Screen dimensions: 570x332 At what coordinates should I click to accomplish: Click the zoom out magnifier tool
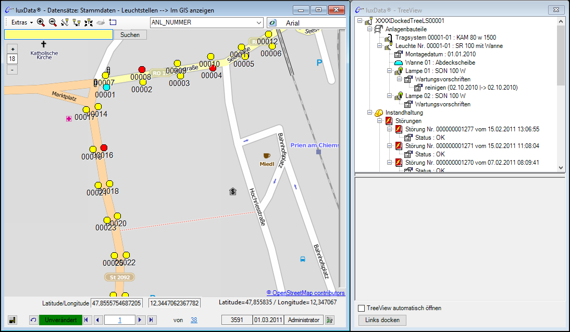click(53, 22)
